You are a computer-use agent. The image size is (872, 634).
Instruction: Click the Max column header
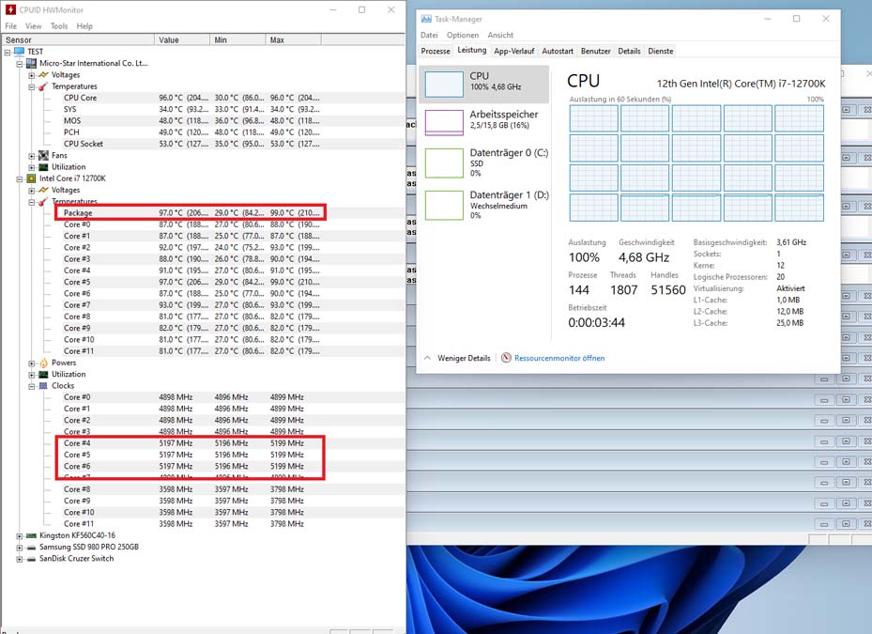click(x=294, y=40)
